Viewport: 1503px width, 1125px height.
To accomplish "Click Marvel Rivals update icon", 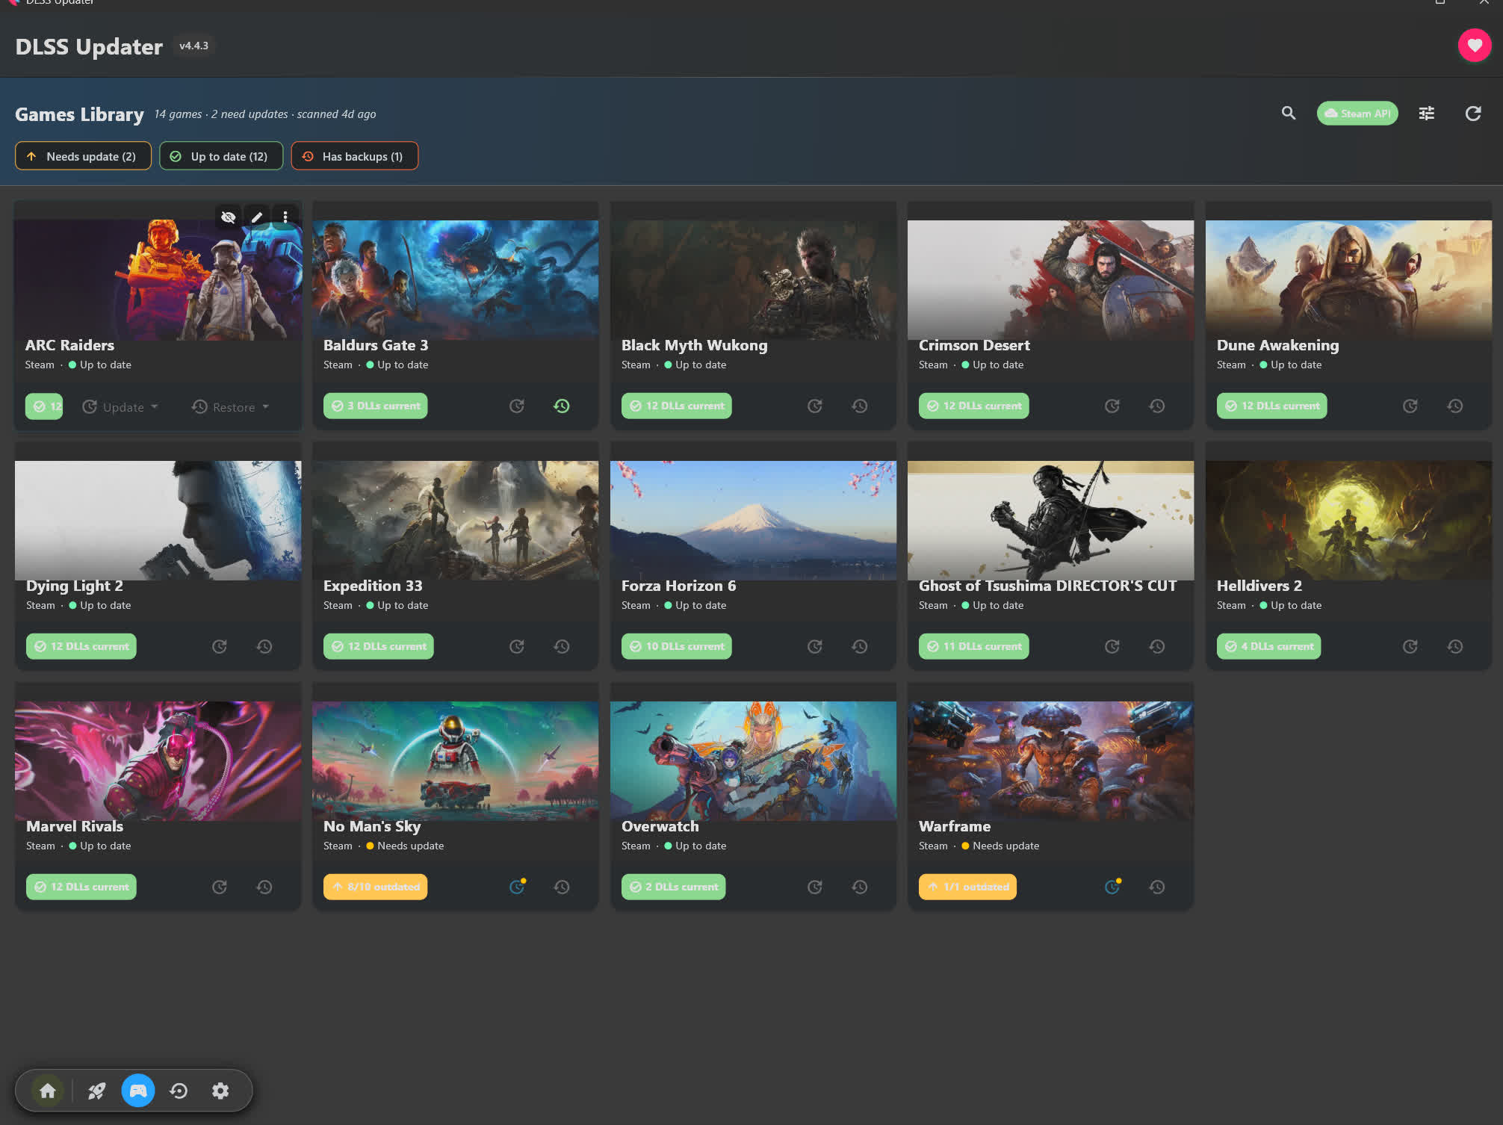I will [220, 887].
